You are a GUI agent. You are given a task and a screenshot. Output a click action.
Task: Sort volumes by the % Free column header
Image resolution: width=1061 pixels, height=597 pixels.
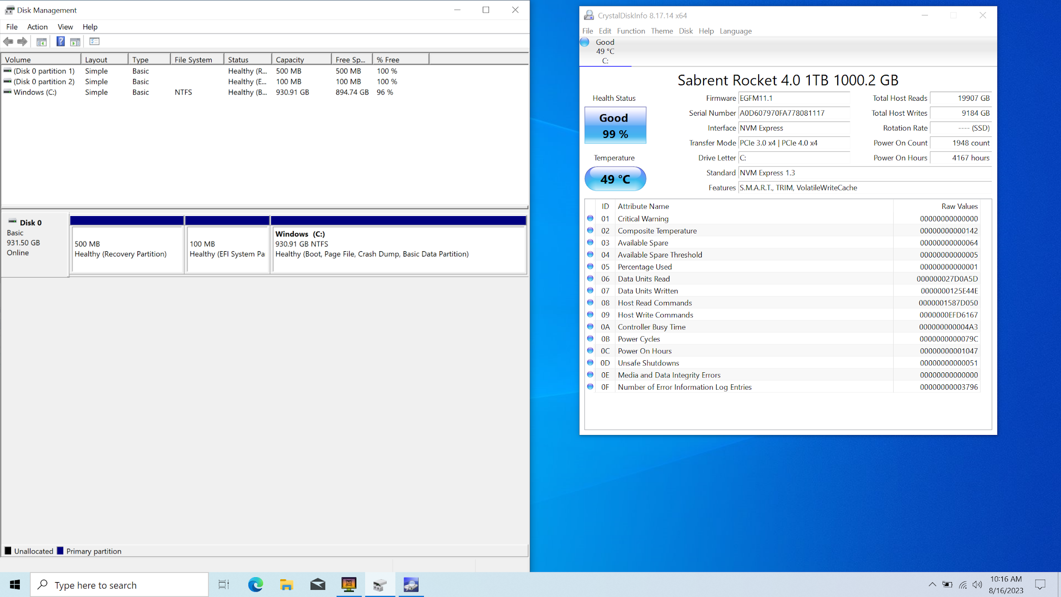click(x=401, y=59)
